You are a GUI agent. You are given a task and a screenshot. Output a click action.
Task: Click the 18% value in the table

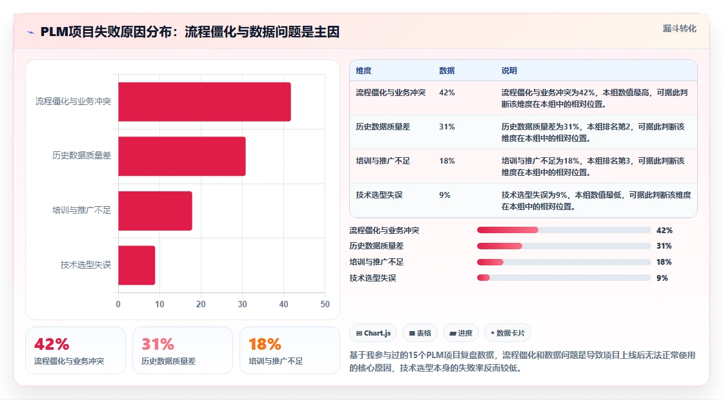tap(447, 160)
